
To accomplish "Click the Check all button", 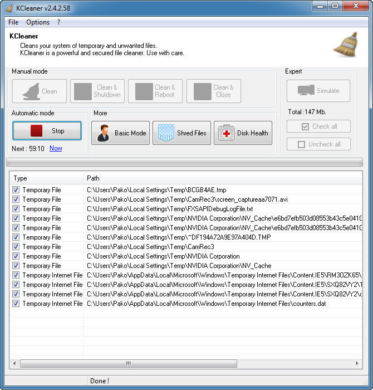I will (318, 126).
